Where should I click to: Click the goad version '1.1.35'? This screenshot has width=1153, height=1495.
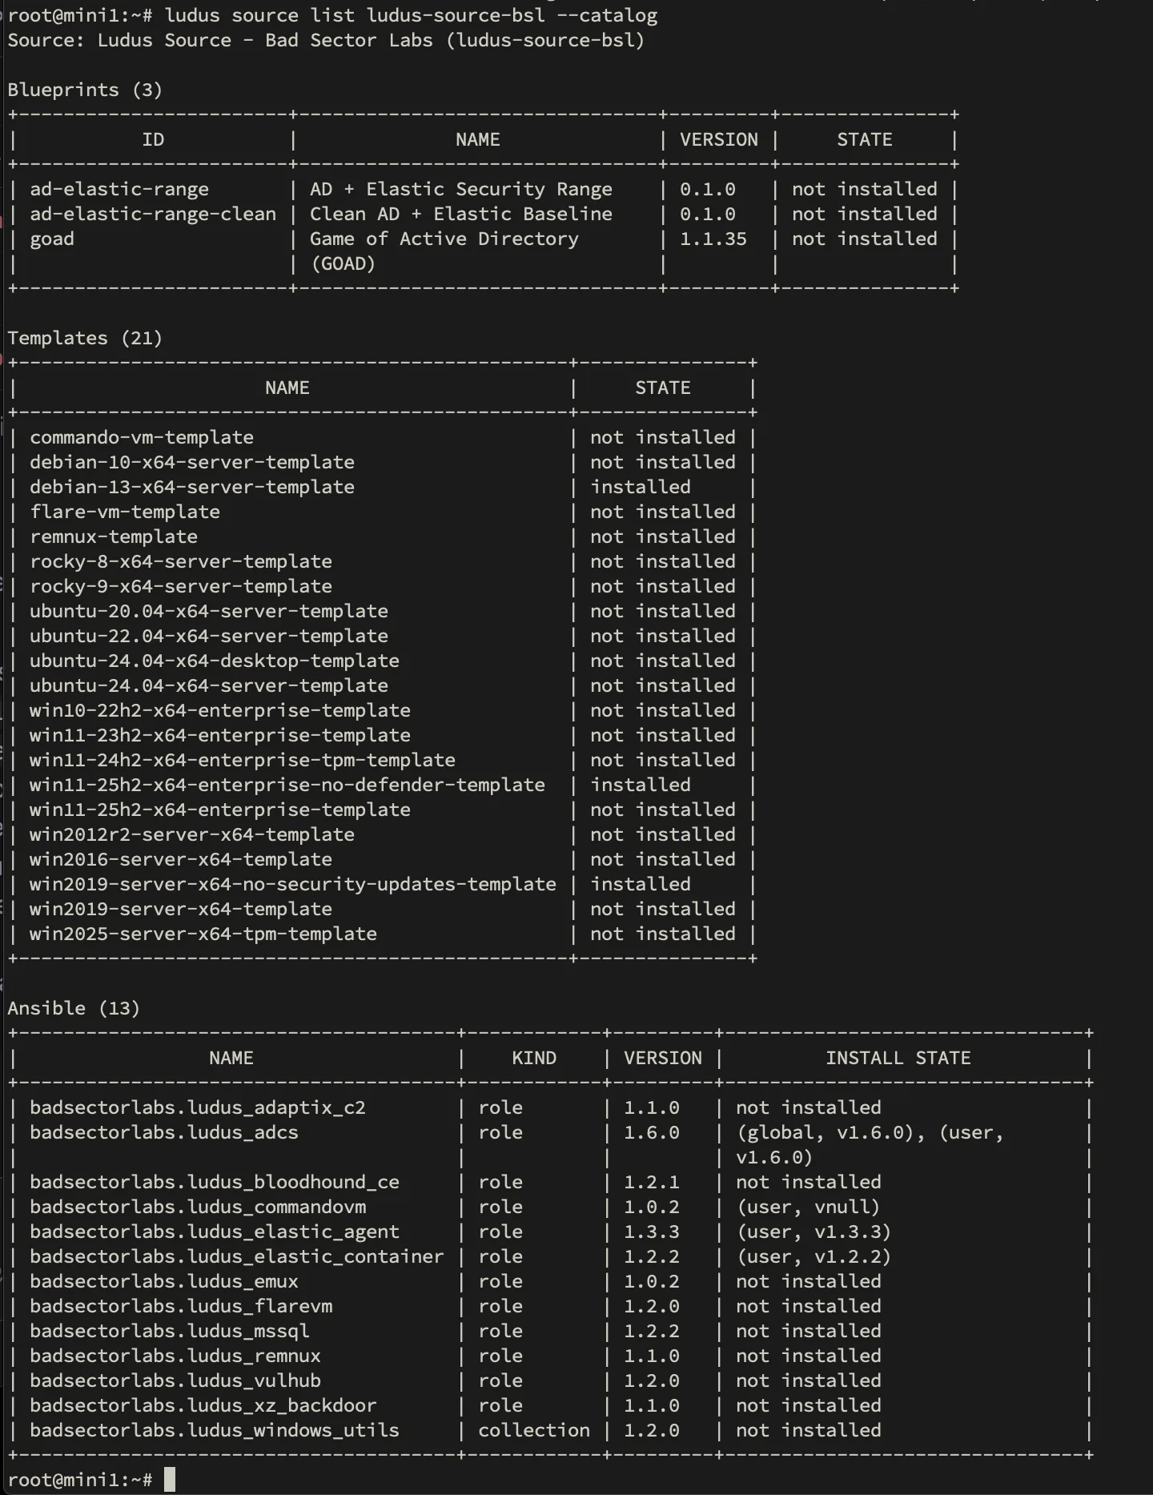coord(713,239)
